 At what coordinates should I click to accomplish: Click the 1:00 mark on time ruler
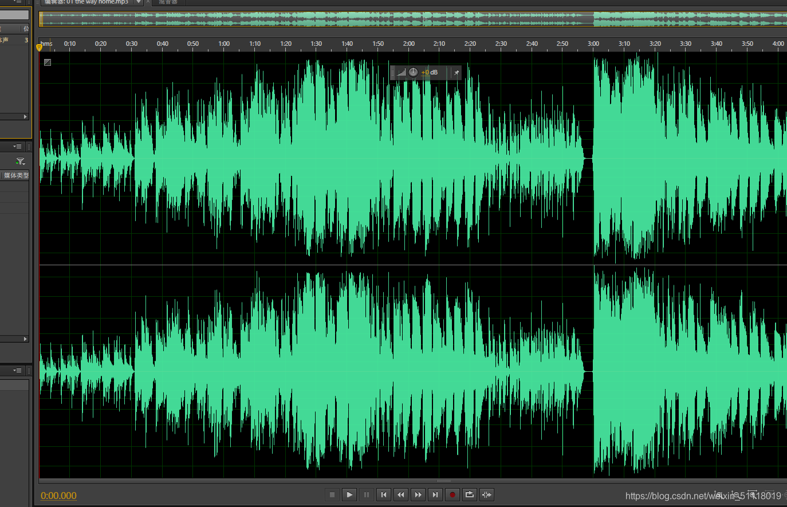[x=224, y=44]
